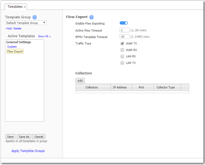Focus IPFIX Template Timeout field
The image size is (205, 165).
point(124,37)
